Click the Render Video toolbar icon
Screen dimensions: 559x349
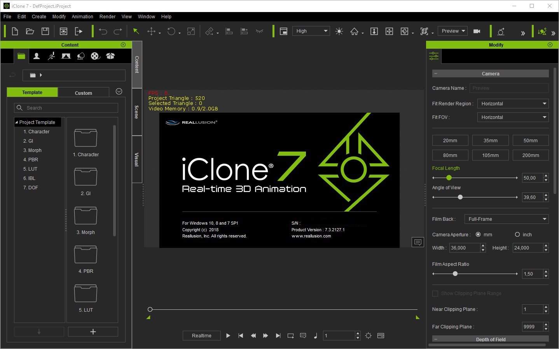(x=477, y=31)
